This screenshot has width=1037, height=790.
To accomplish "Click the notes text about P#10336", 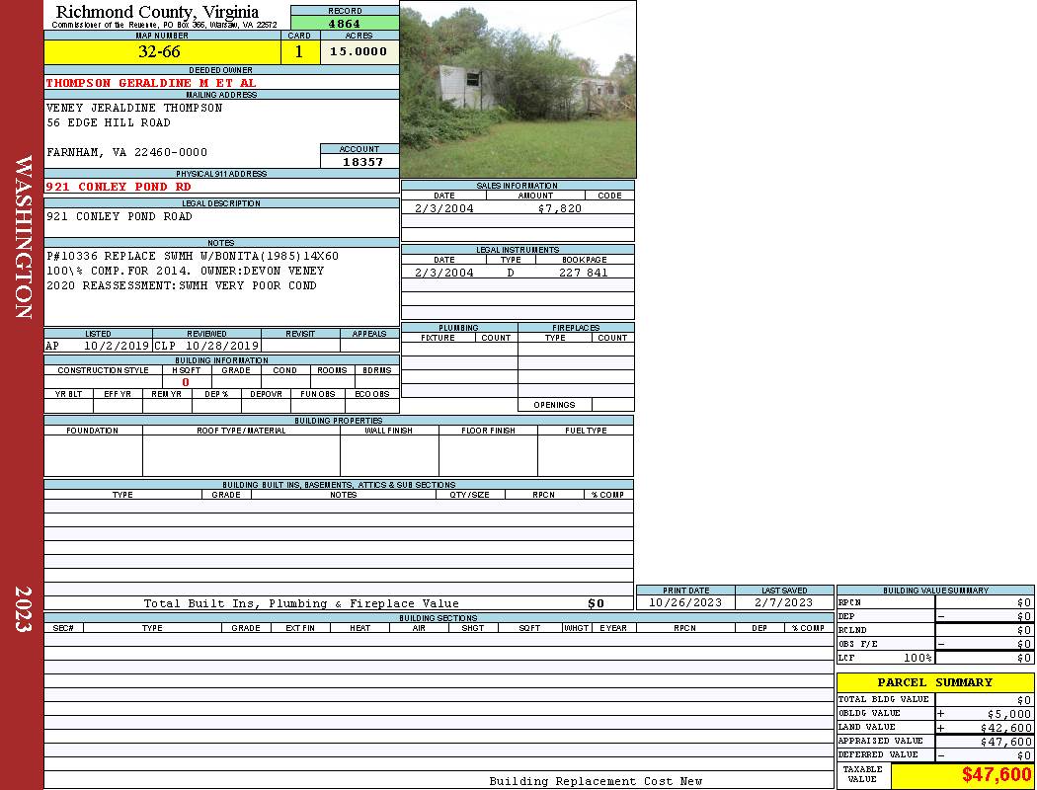I will point(193,257).
